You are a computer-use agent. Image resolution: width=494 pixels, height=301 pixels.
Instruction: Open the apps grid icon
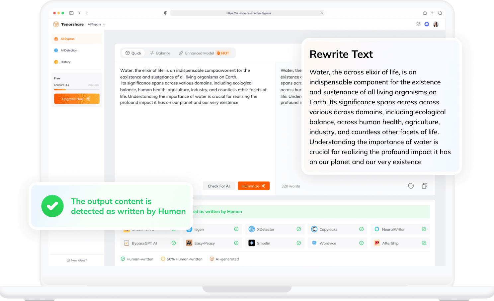point(418,24)
